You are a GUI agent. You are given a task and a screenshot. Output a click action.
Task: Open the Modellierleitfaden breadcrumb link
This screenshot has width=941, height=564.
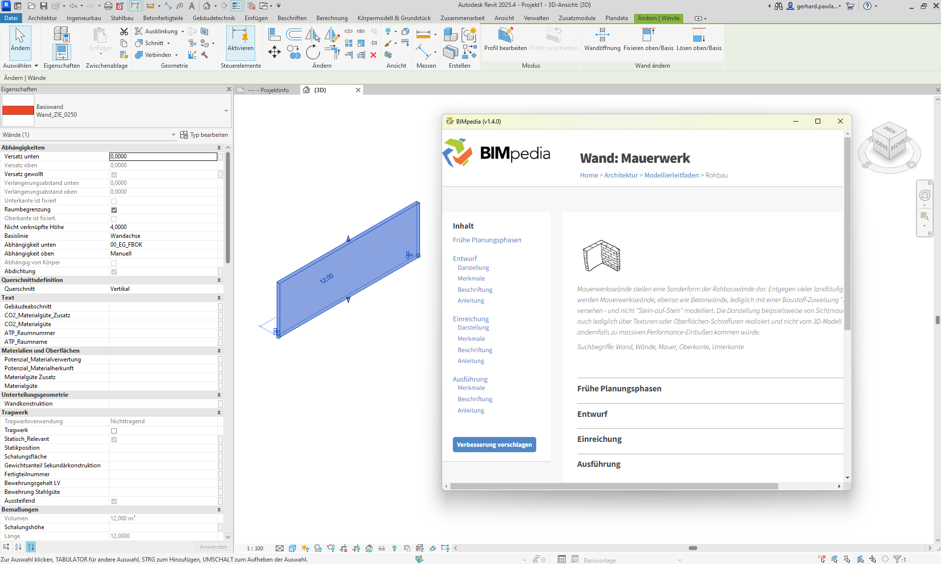tap(671, 176)
